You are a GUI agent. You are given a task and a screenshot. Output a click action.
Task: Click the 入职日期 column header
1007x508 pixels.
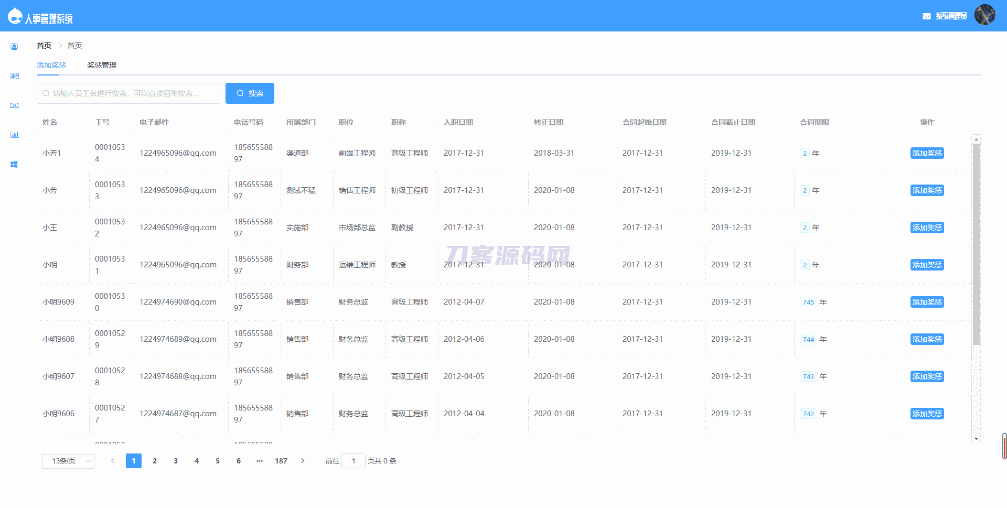click(x=458, y=122)
